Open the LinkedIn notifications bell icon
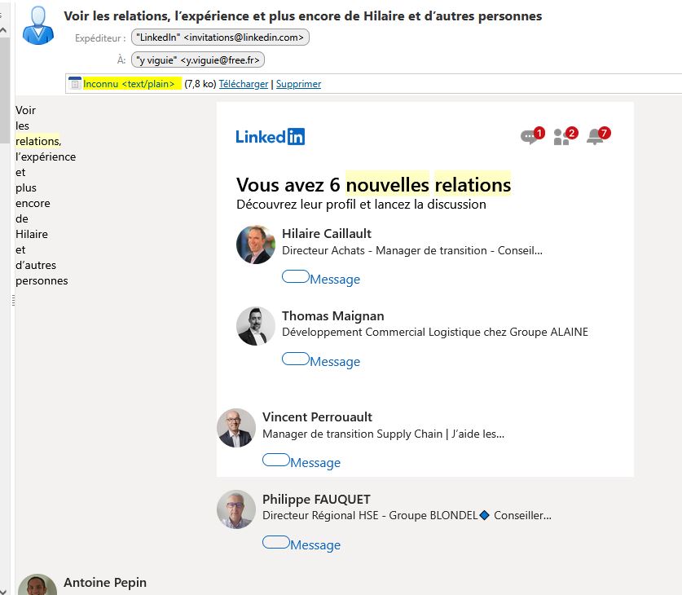This screenshot has width=682, height=595. pos(596,137)
